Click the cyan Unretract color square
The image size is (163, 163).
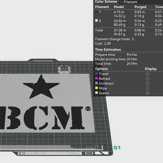(97, 83)
